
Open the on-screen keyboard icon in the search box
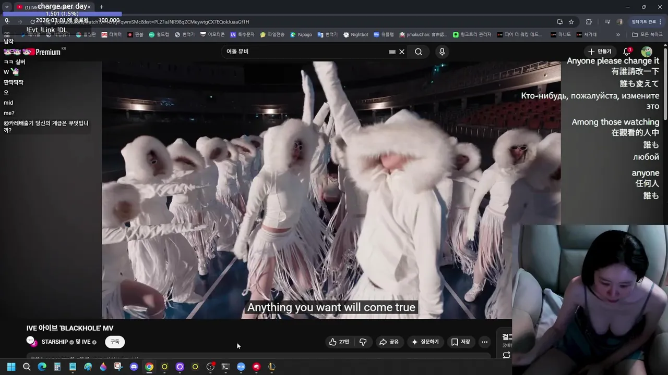point(392,52)
